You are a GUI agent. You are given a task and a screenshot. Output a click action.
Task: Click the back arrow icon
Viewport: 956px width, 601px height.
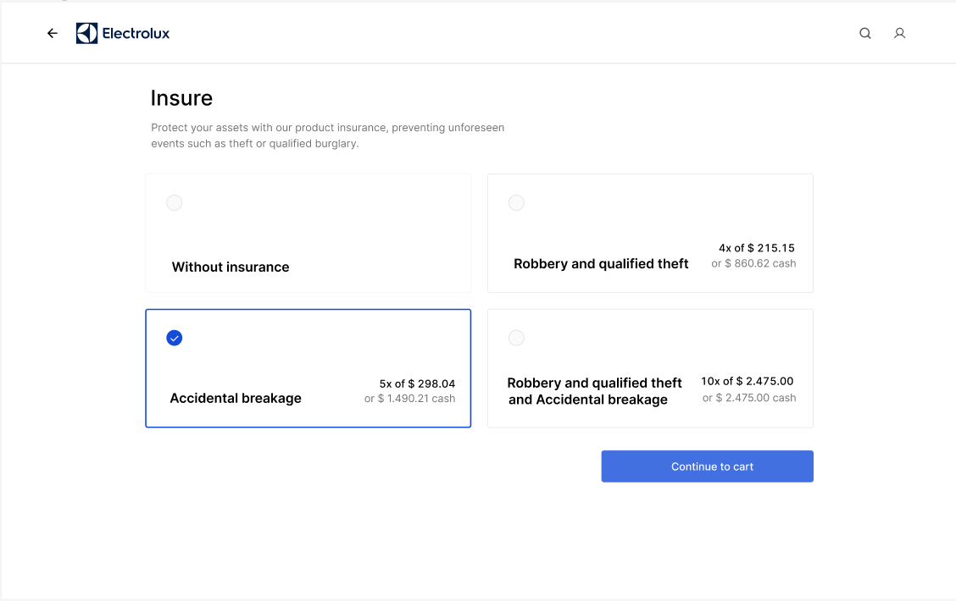pos(52,32)
